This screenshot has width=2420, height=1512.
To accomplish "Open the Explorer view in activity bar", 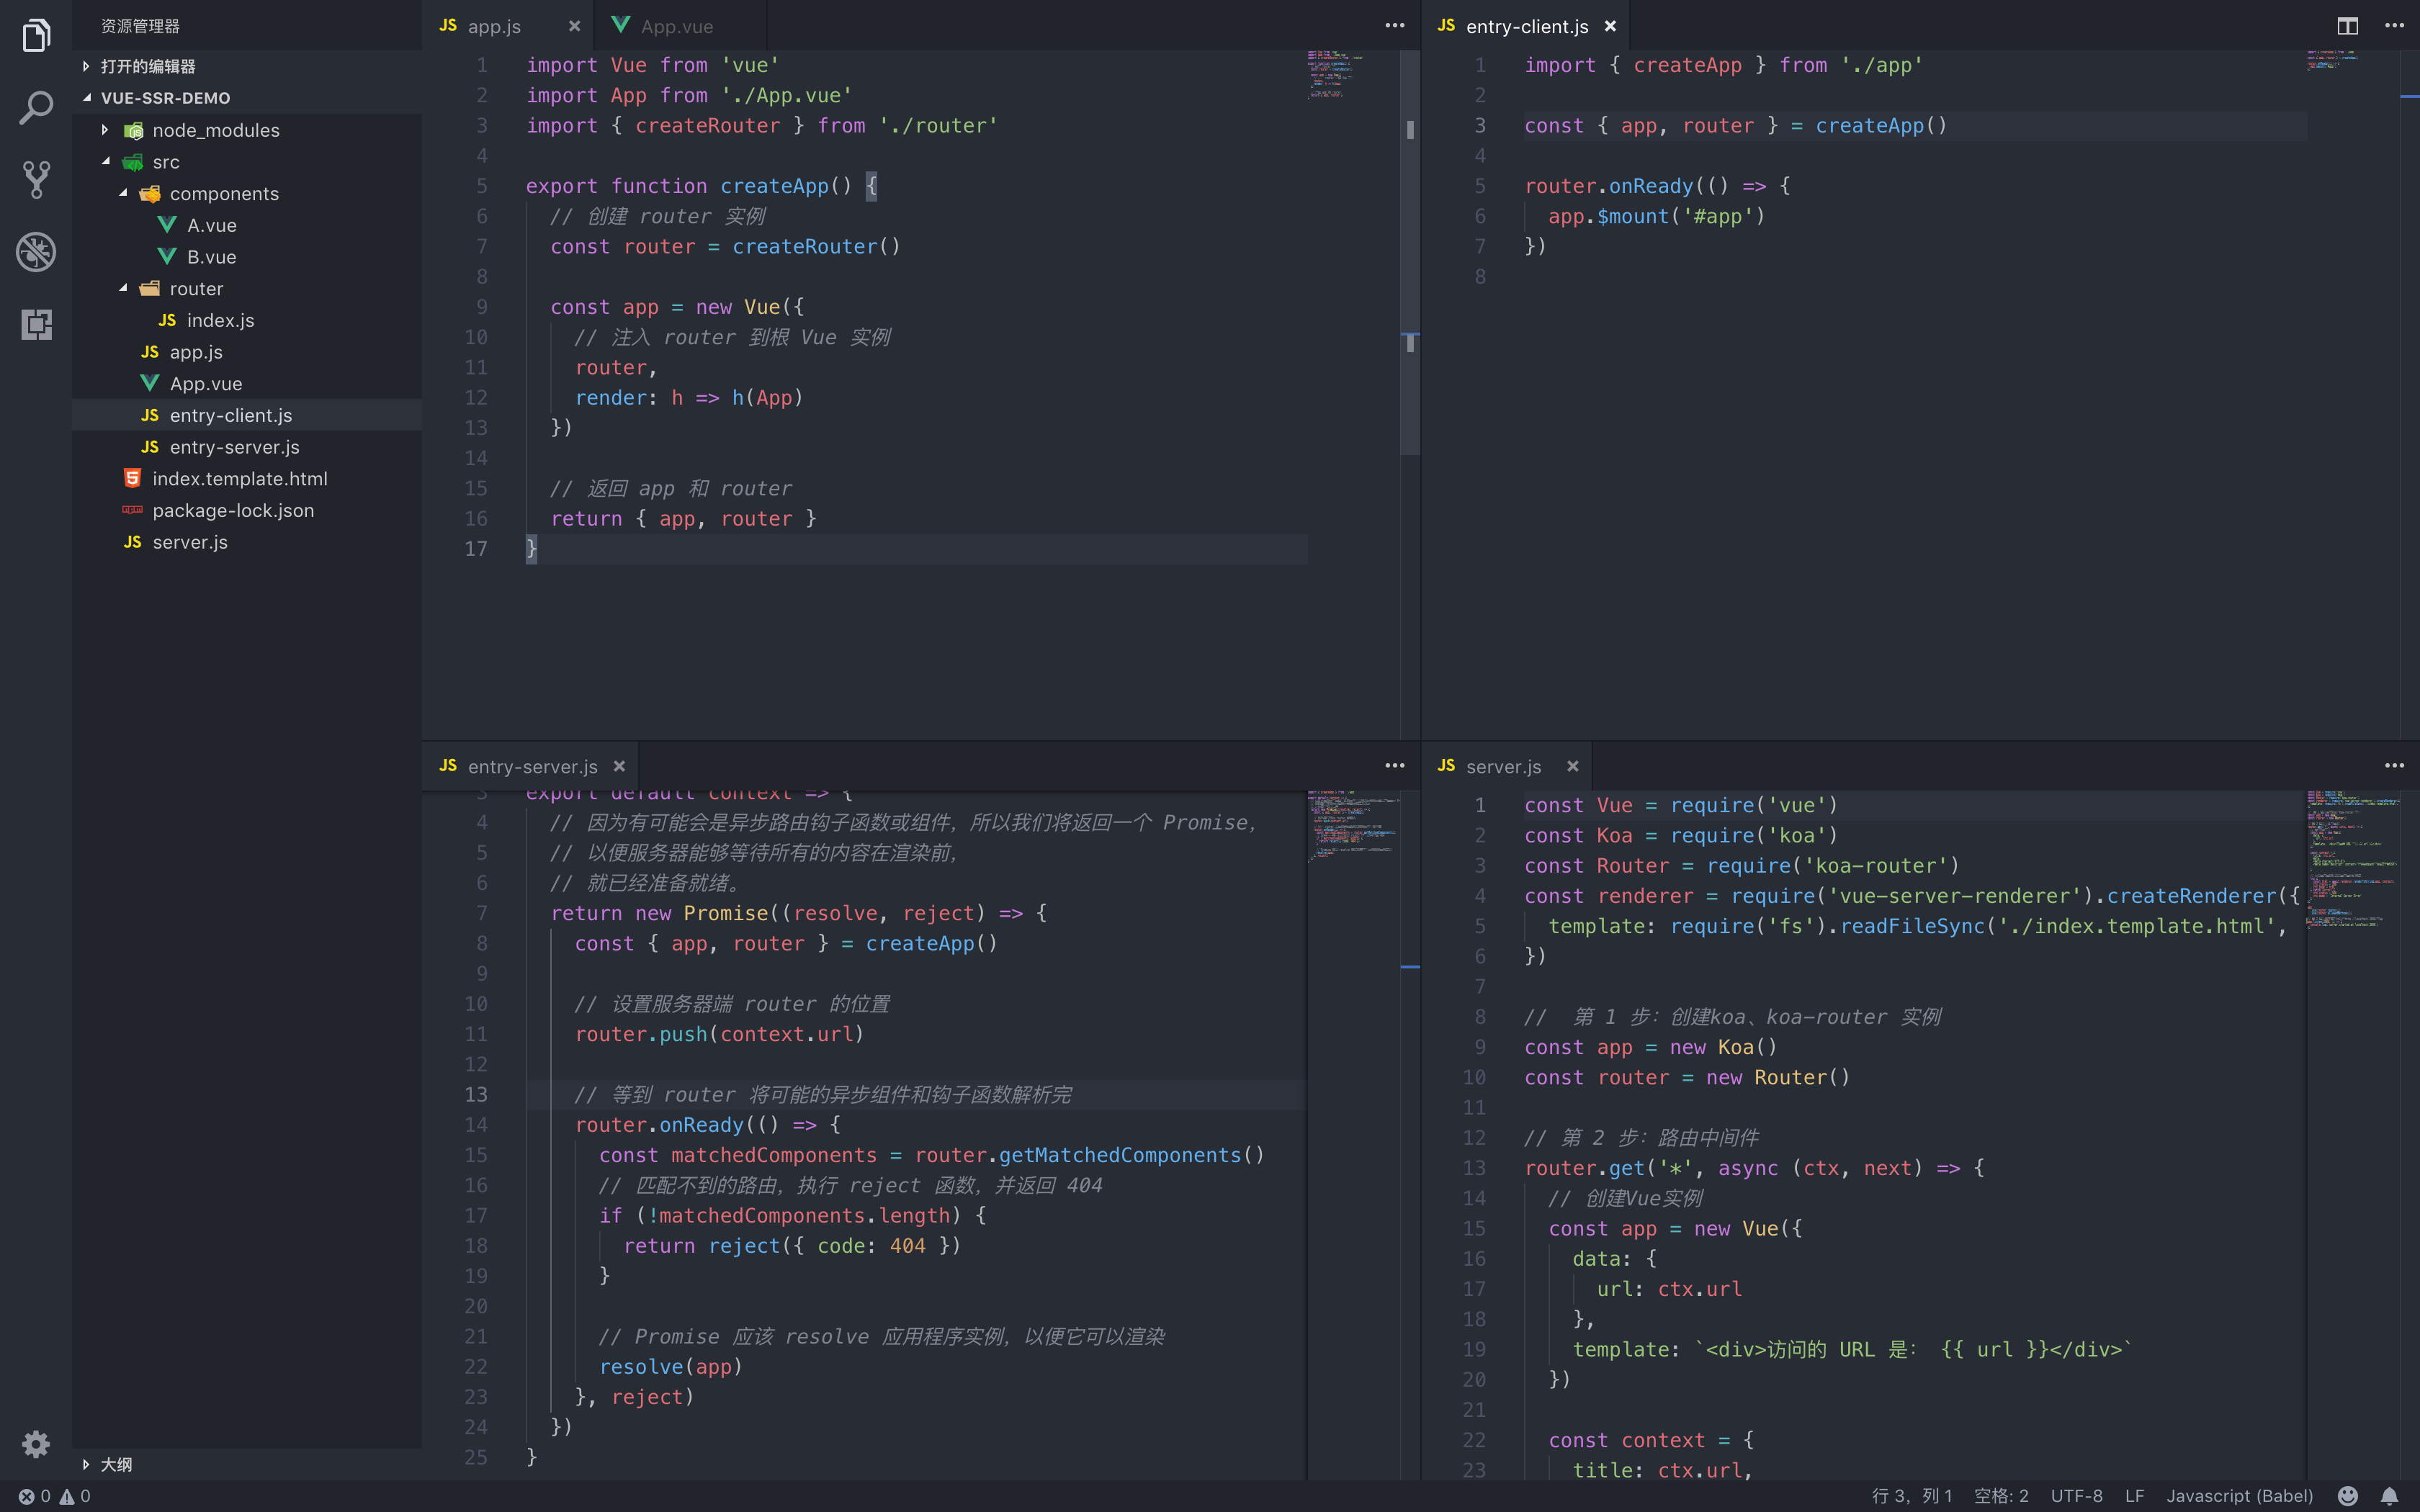I will pos(36,36).
